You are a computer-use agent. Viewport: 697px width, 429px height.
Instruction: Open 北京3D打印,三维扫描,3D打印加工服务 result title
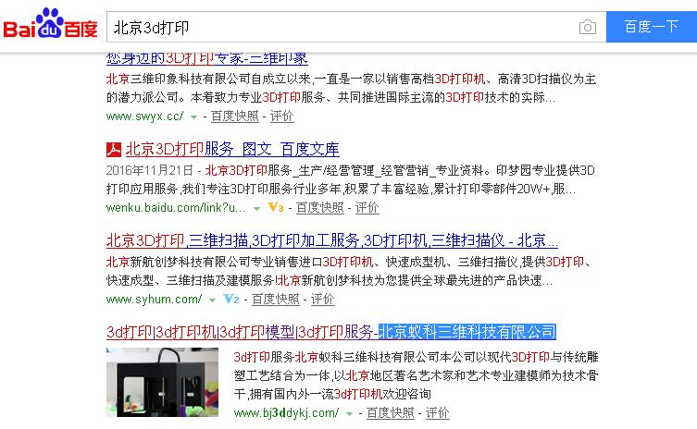point(331,240)
